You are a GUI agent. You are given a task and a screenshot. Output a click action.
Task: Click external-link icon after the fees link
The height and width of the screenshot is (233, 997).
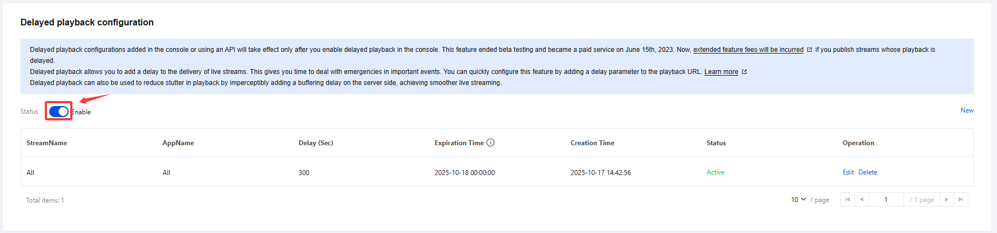pyautogui.click(x=810, y=50)
